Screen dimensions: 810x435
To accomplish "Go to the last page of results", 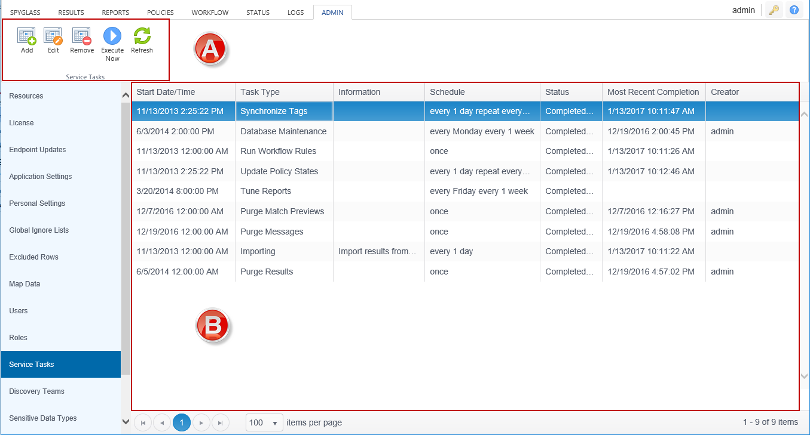I will pyautogui.click(x=221, y=422).
